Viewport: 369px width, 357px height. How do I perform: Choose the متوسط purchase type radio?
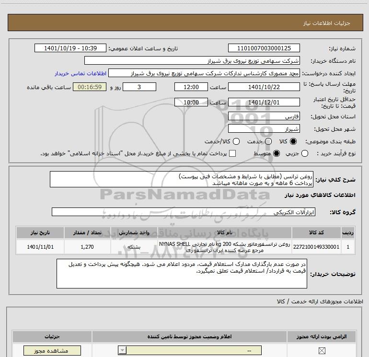[x=277, y=153]
